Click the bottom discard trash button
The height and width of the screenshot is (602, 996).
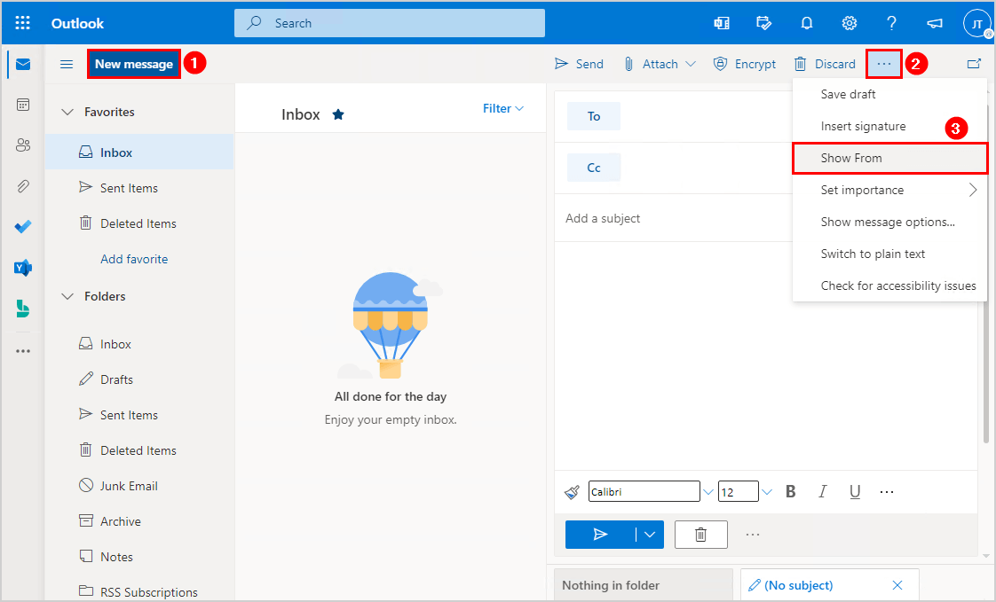[x=701, y=534]
